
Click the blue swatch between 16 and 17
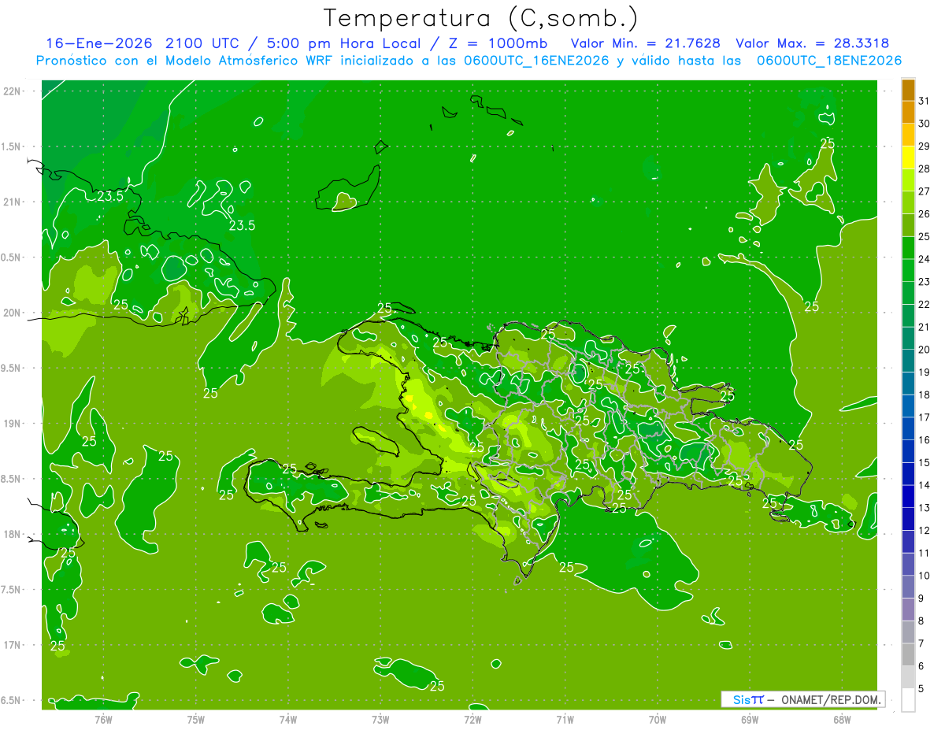(908, 428)
